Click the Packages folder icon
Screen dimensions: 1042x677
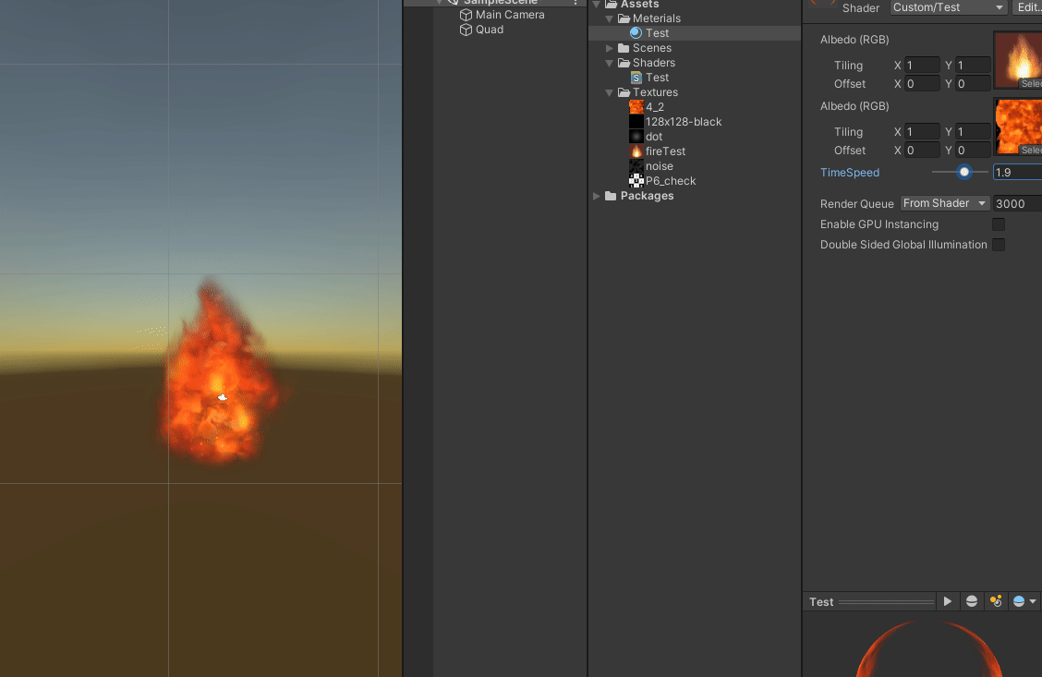coord(611,195)
